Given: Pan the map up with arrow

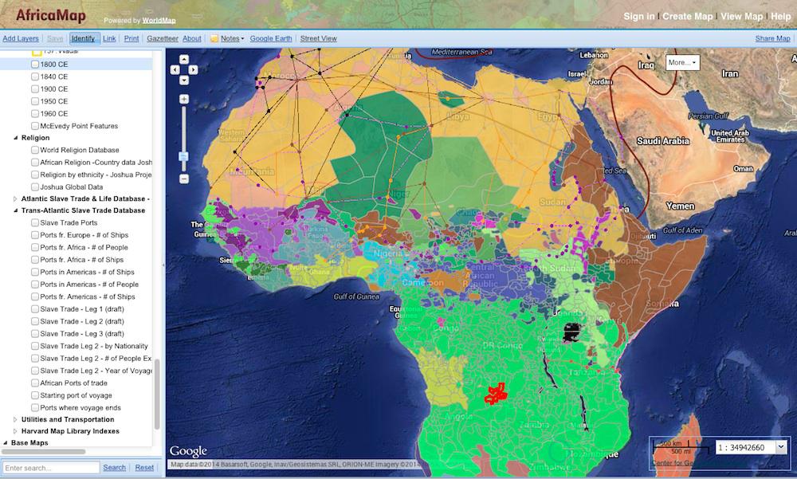Looking at the screenshot, I should 184,60.
